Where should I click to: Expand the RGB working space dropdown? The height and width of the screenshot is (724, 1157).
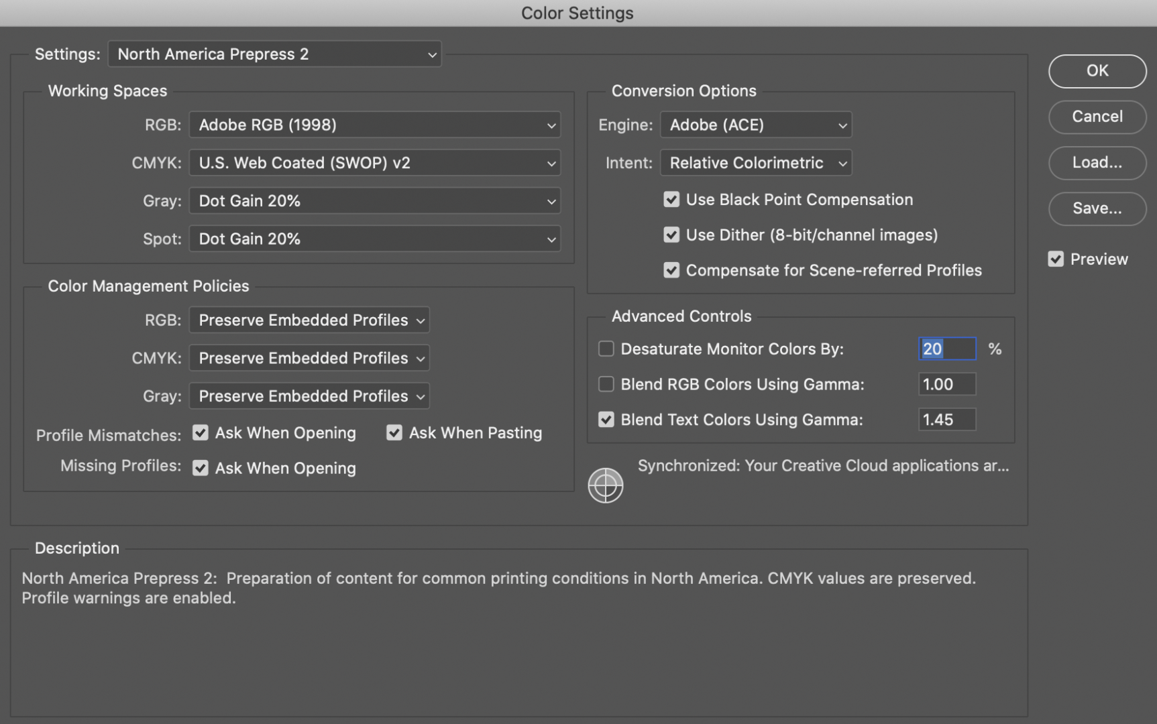point(374,125)
